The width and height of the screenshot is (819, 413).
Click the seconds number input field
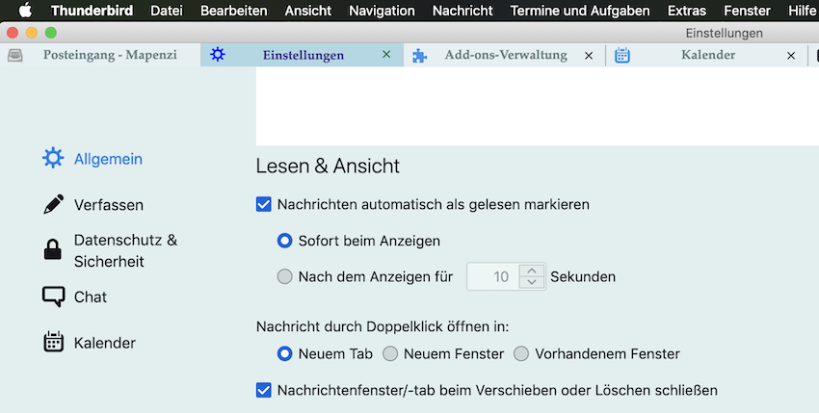pyautogui.click(x=493, y=277)
